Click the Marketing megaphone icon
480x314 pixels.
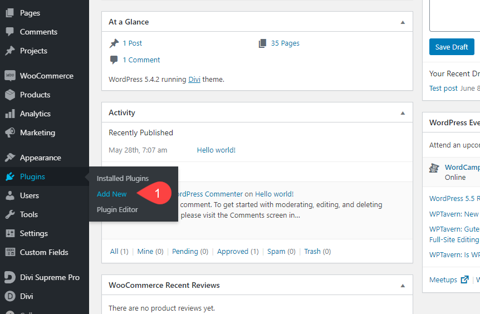[x=9, y=133]
